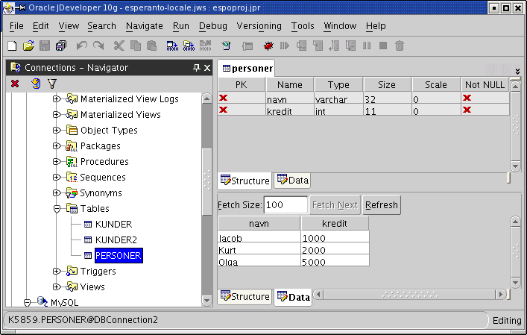The height and width of the screenshot is (335, 527).
Task: Click the Fetch Size input field
Action: coord(285,205)
